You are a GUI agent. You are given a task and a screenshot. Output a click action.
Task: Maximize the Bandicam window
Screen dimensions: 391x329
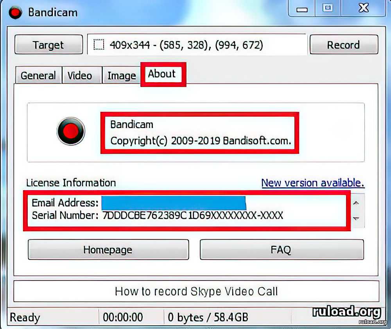tap(328, 8)
